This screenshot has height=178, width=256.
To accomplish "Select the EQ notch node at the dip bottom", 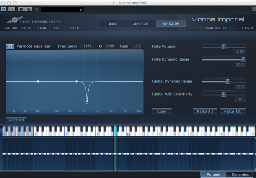I will pos(87,101).
